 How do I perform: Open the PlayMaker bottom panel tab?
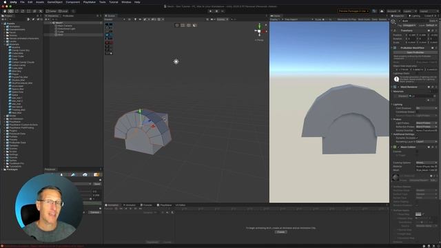165,205
